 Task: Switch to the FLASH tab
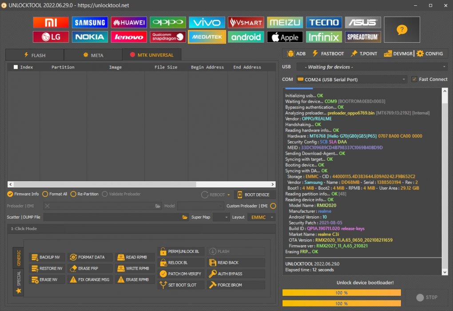pos(35,55)
